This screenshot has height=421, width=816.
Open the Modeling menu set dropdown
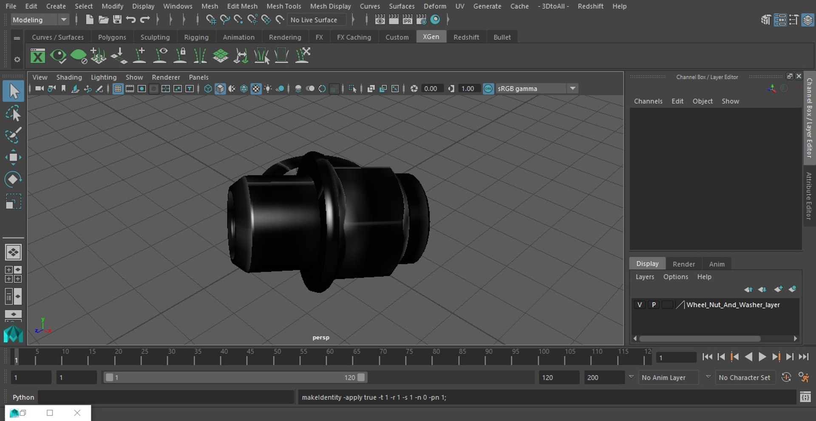(40, 20)
